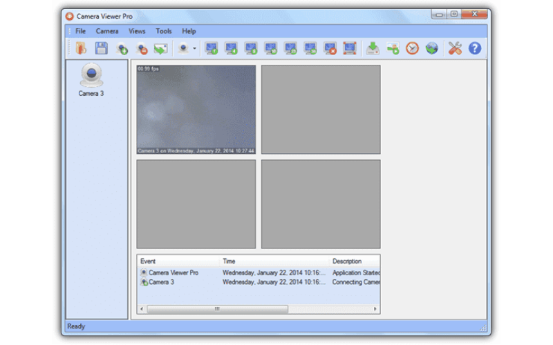Image resolution: width=553 pixels, height=345 pixels.
Task: Sort by the Time column header
Action: [274, 262]
